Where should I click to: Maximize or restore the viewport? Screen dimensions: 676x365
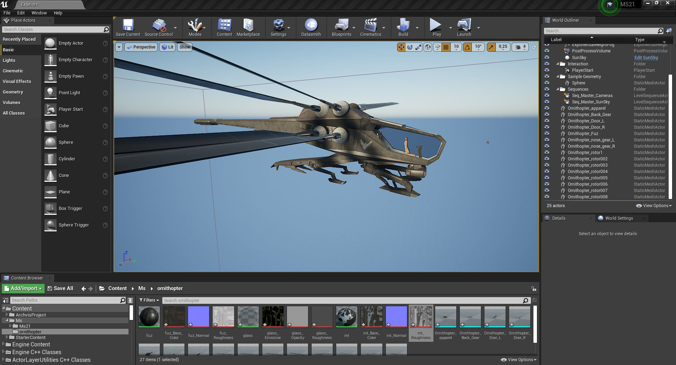[x=534, y=47]
